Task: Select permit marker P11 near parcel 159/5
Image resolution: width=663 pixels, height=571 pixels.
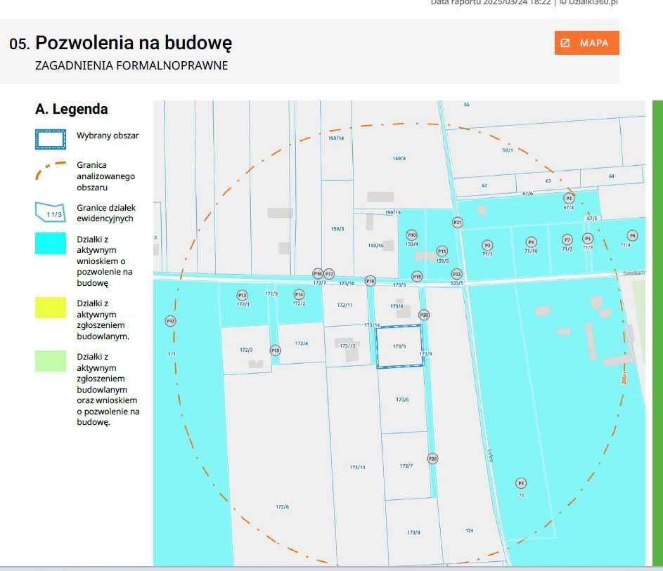Action: click(x=442, y=251)
